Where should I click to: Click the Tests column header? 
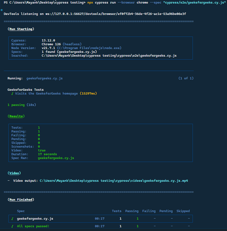tap(117, 211)
